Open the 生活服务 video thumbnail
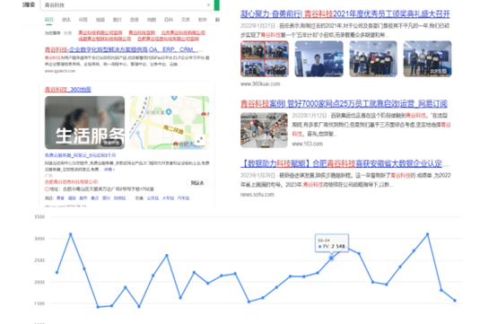This screenshot has width=497, height=324. point(84,122)
